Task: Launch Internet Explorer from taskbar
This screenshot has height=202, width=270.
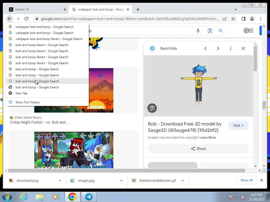Action: tap(23, 197)
